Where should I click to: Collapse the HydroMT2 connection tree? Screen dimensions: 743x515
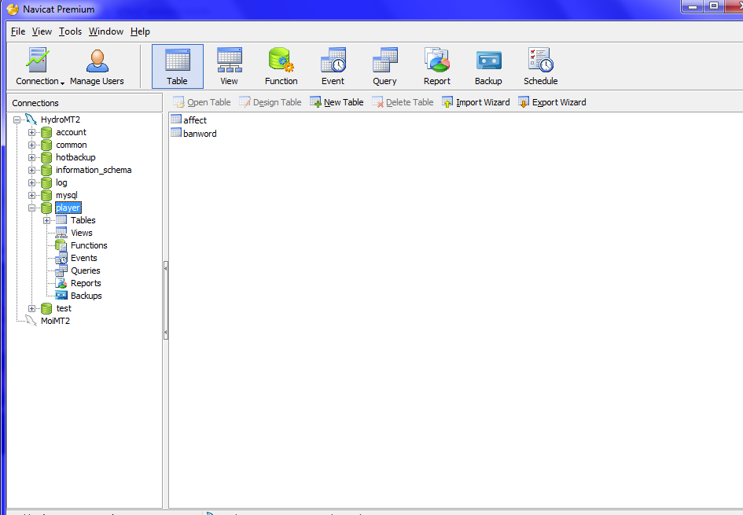(17, 120)
